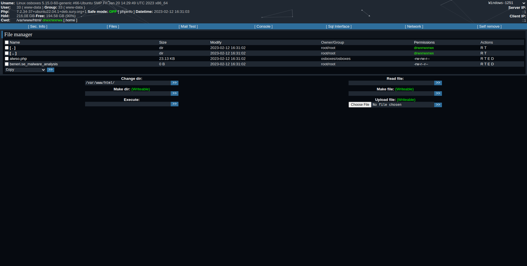Open the Files tab
Image resolution: width=527 pixels, height=266 pixels.
(x=113, y=27)
